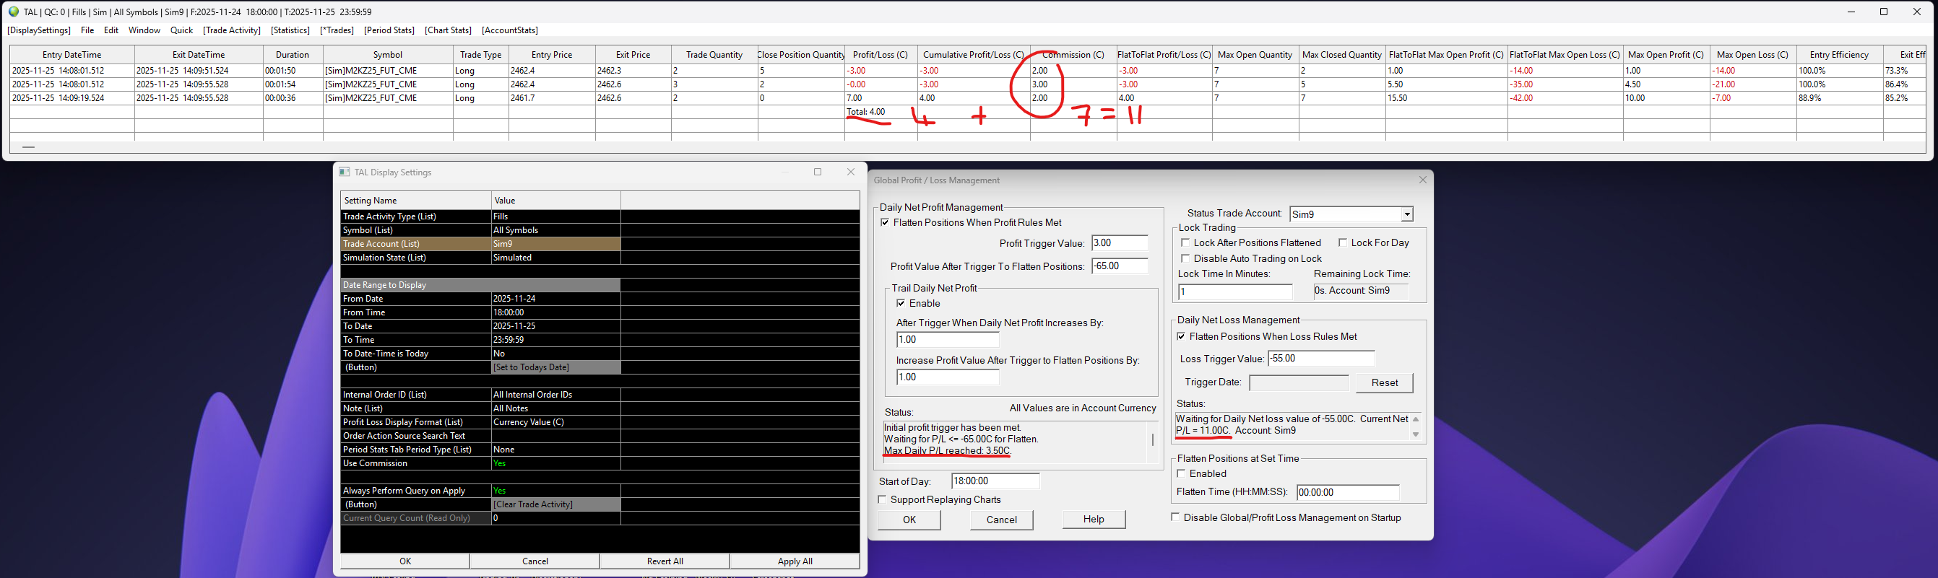Open the Note list value All Notes
Viewport: 1938px width, 578px height.
coord(555,408)
